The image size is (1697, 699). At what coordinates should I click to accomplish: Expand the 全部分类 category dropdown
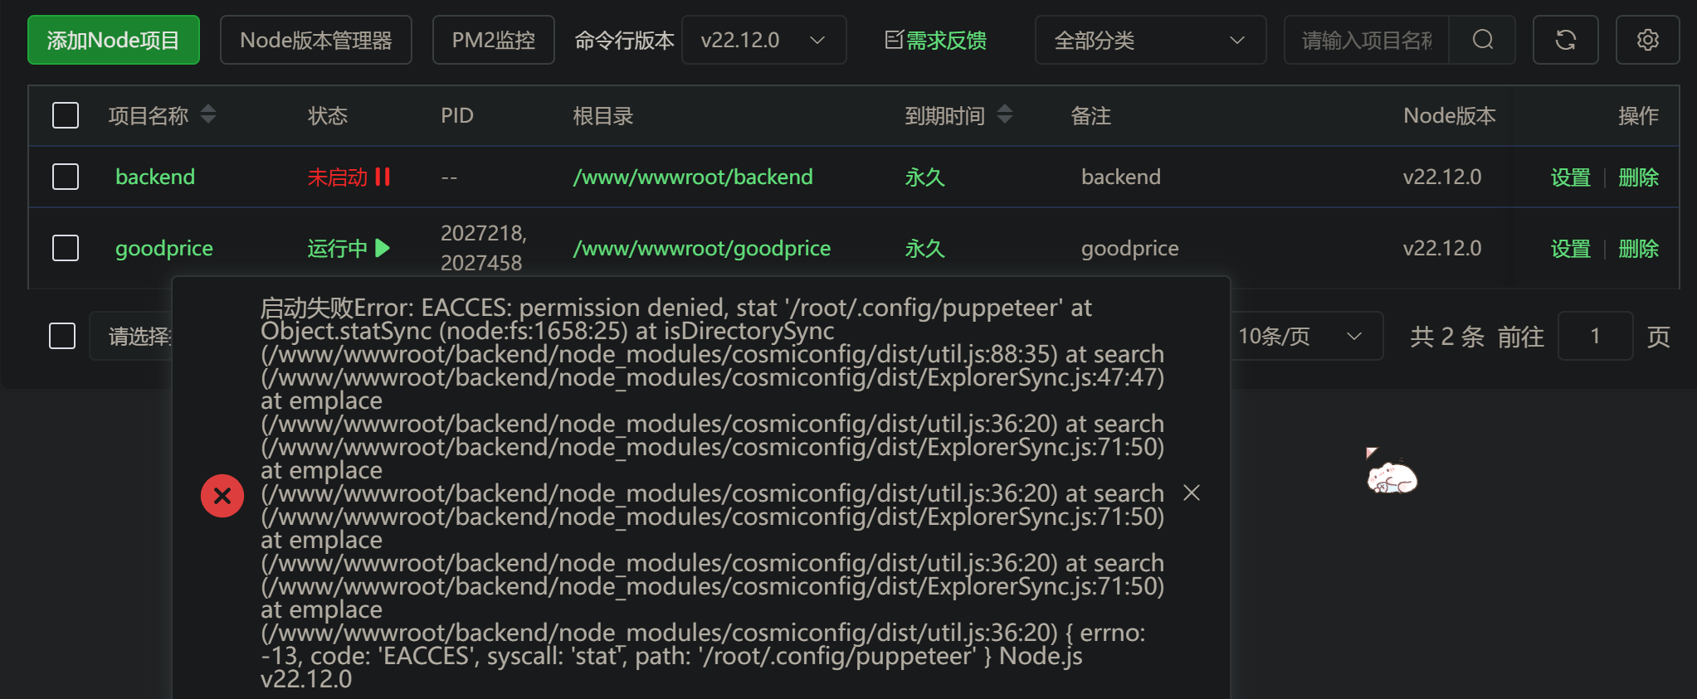1149,40
